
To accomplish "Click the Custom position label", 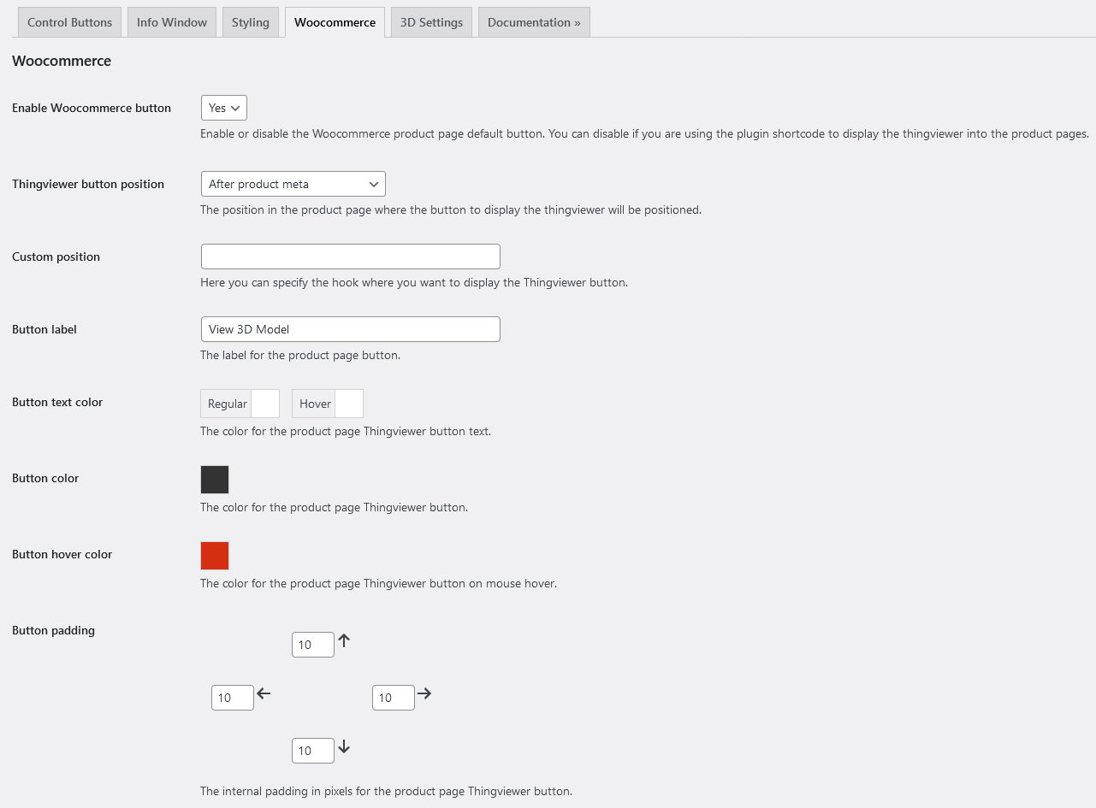I will click(x=56, y=257).
